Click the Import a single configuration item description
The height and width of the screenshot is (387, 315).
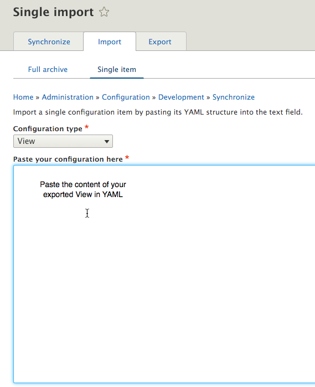pyautogui.click(x=158, y=112)
